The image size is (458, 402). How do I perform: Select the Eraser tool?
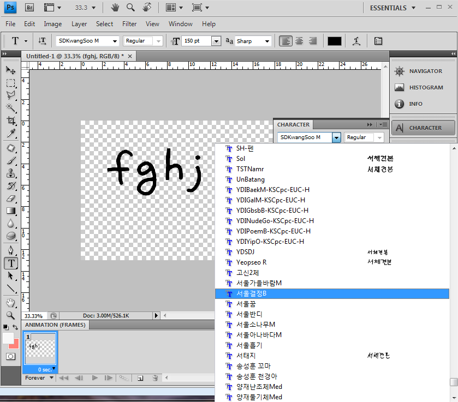11,199
